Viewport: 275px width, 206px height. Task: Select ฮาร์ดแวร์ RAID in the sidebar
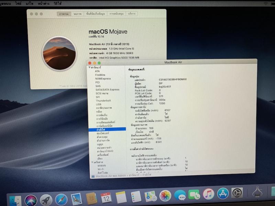pyautogui.click(x=105, y=151)
